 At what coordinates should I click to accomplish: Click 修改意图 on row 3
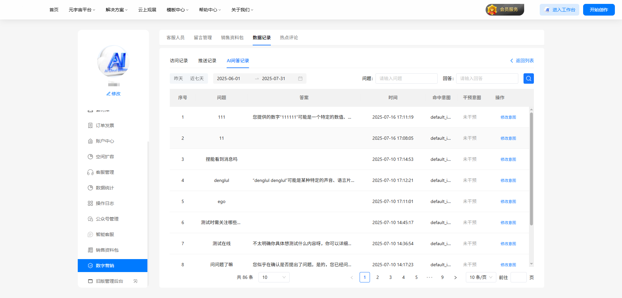pos(508,159)
